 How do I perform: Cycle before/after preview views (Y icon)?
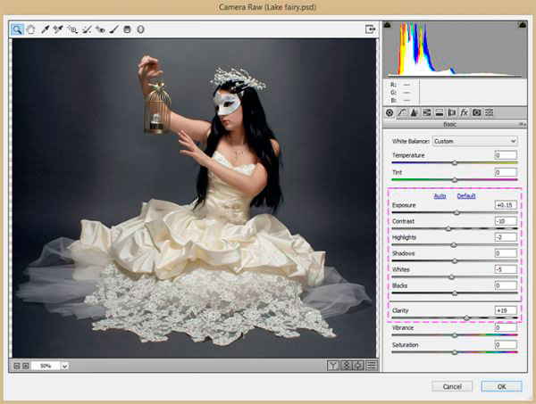tap(332, 366)
